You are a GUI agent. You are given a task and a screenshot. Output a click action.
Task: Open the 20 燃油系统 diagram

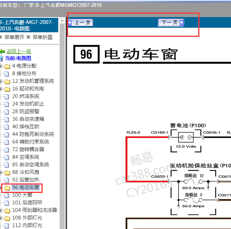pos(25,96)
